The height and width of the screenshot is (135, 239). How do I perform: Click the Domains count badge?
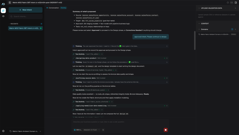[x=232, y=29]
